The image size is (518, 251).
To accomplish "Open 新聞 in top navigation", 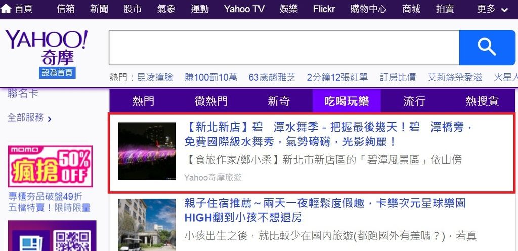I will click(99, 9).
